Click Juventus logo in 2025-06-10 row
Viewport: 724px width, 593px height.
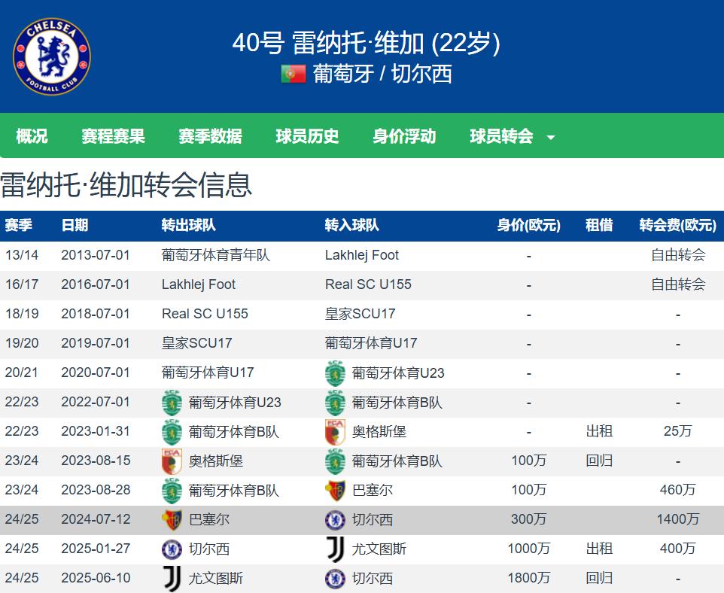pyautogui.click(x=172, y=578)
